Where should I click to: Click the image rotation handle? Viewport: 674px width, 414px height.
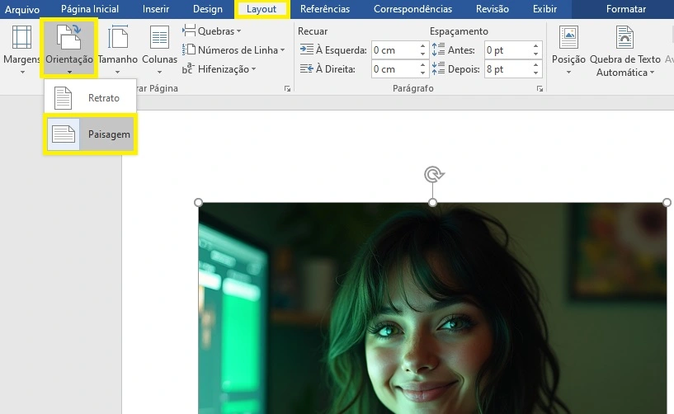click(433, 175)
